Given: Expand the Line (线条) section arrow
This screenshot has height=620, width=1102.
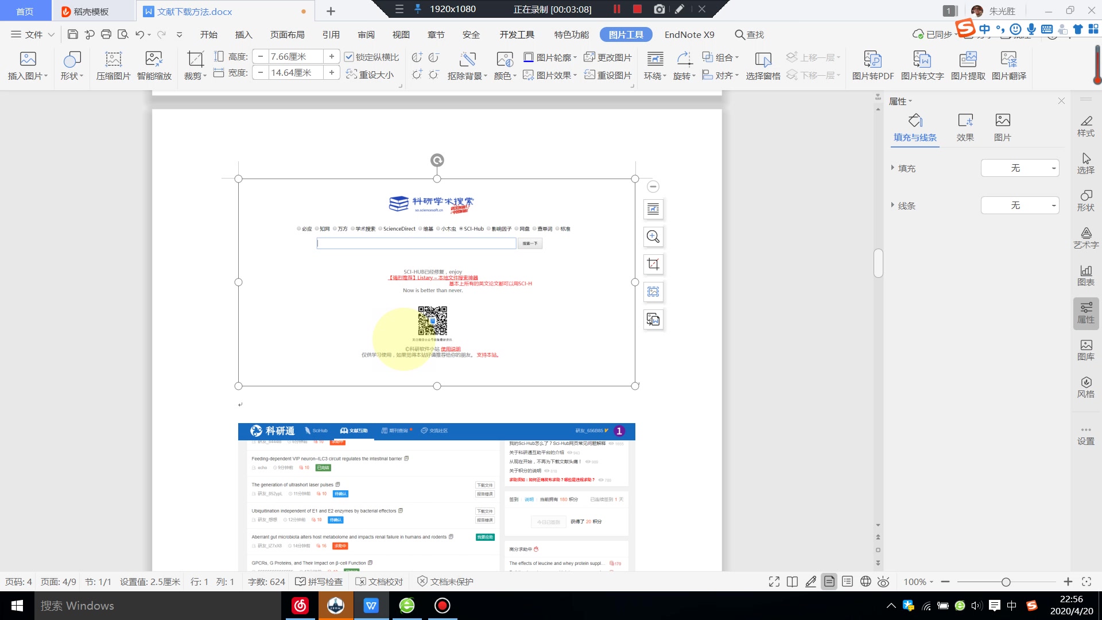Looking at the screenshot, I should (x=893, y=205).
